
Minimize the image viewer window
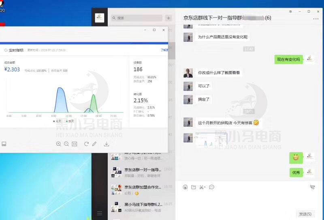pos(145,30)
